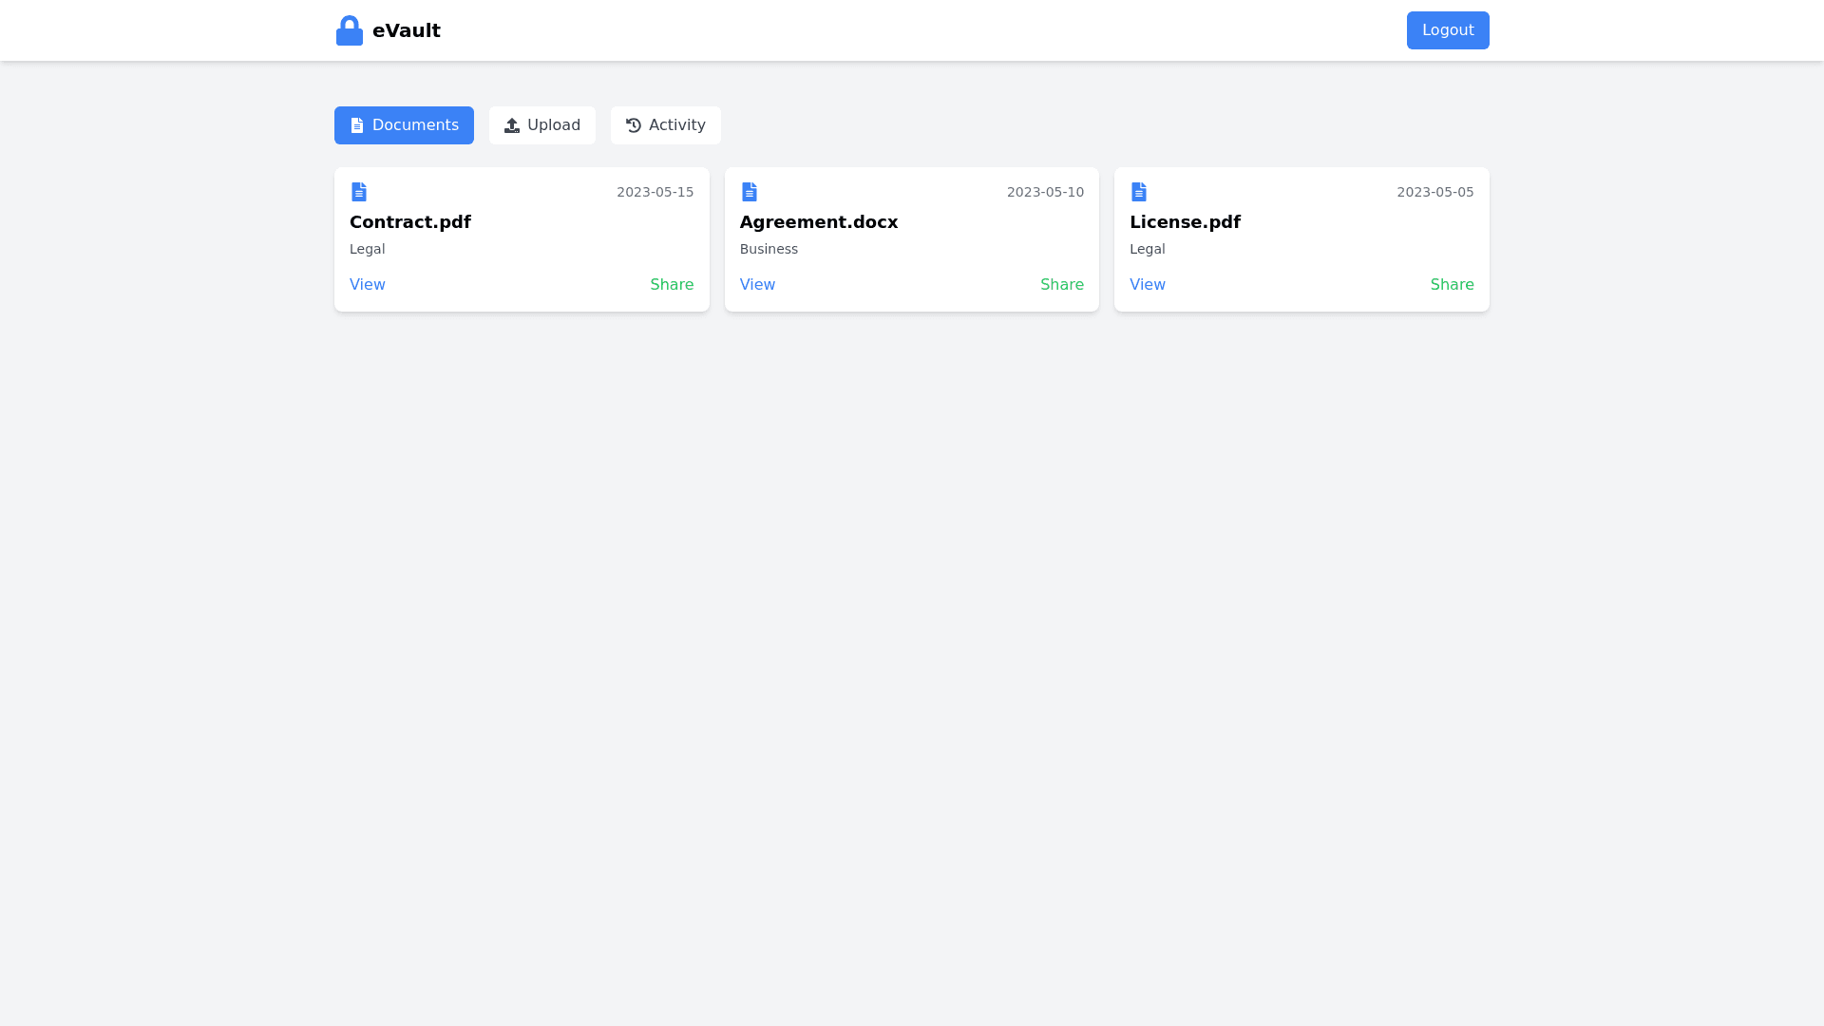
Task: Click the eVault brand title text
Action: (407, 30)
